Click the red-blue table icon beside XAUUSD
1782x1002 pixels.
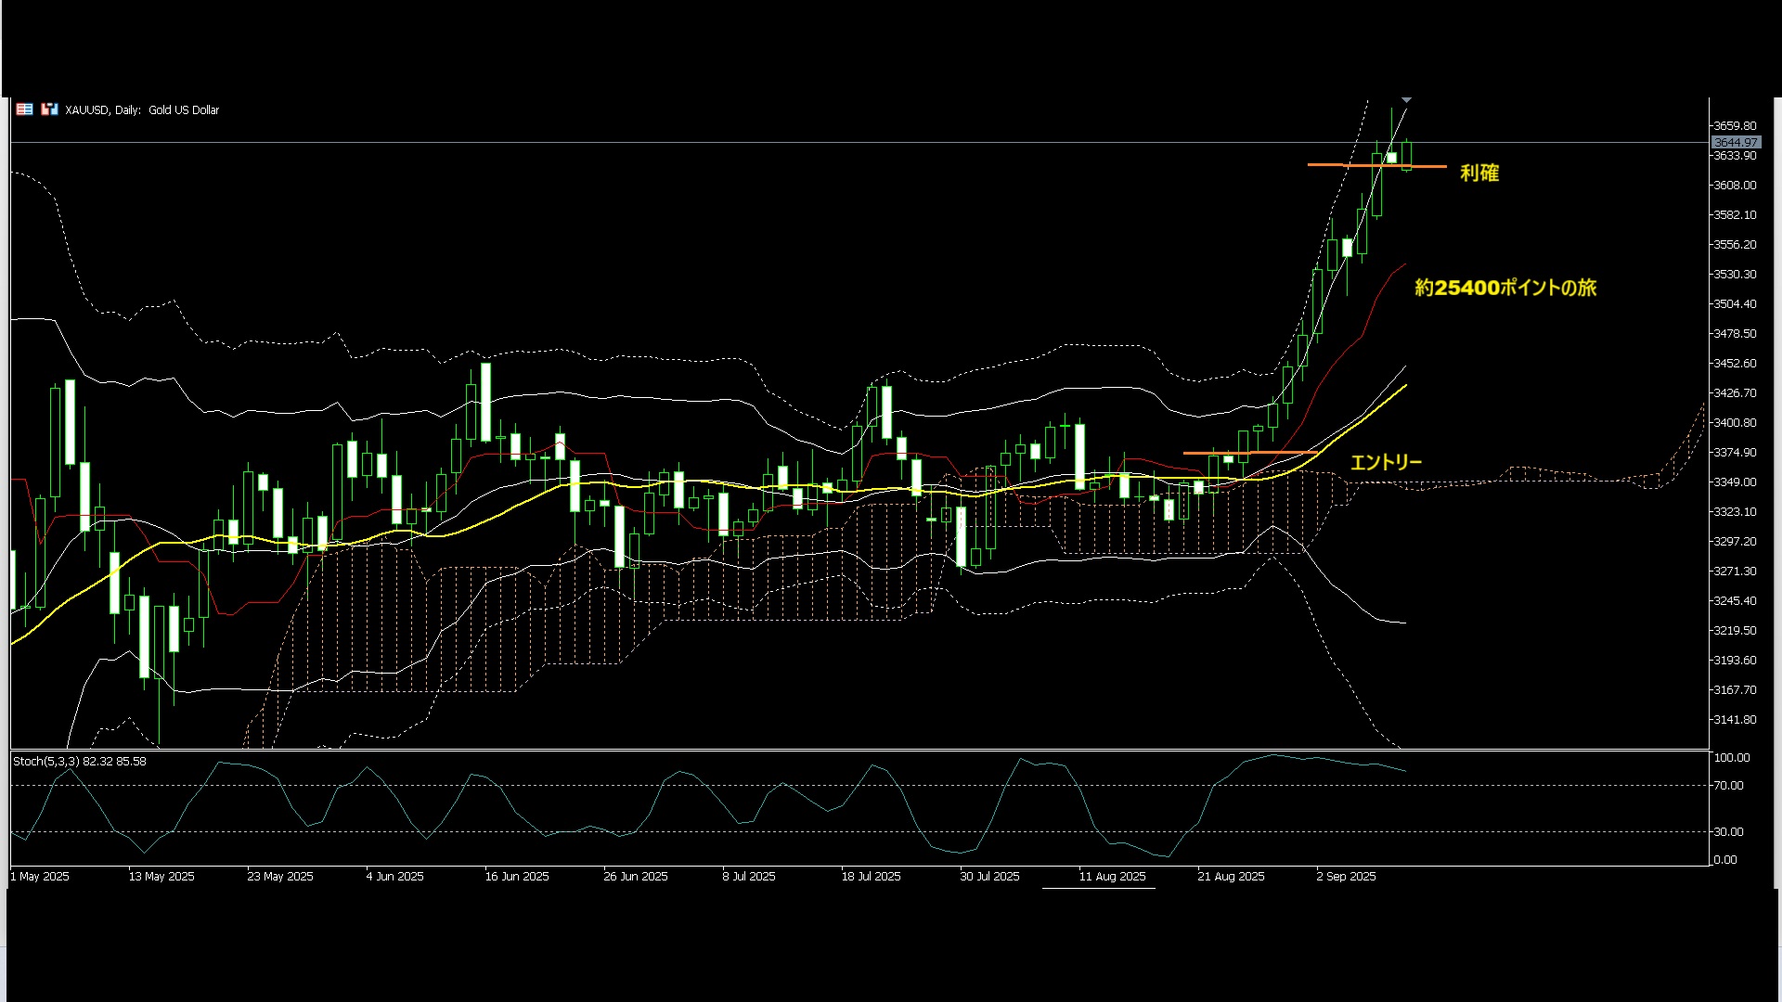(24, 109)
